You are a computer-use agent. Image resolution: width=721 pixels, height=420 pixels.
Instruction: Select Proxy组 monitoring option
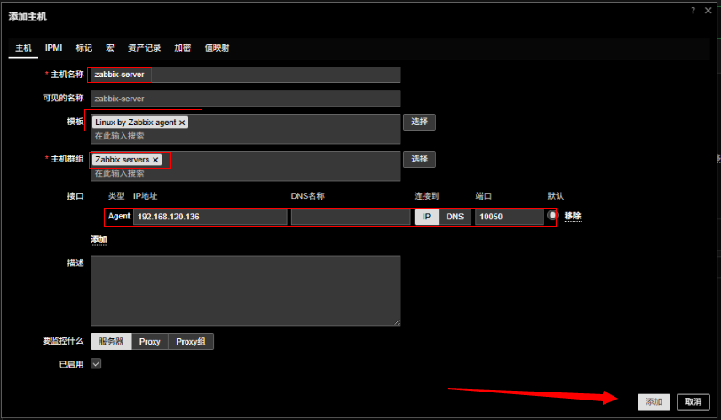click(191, 342)
